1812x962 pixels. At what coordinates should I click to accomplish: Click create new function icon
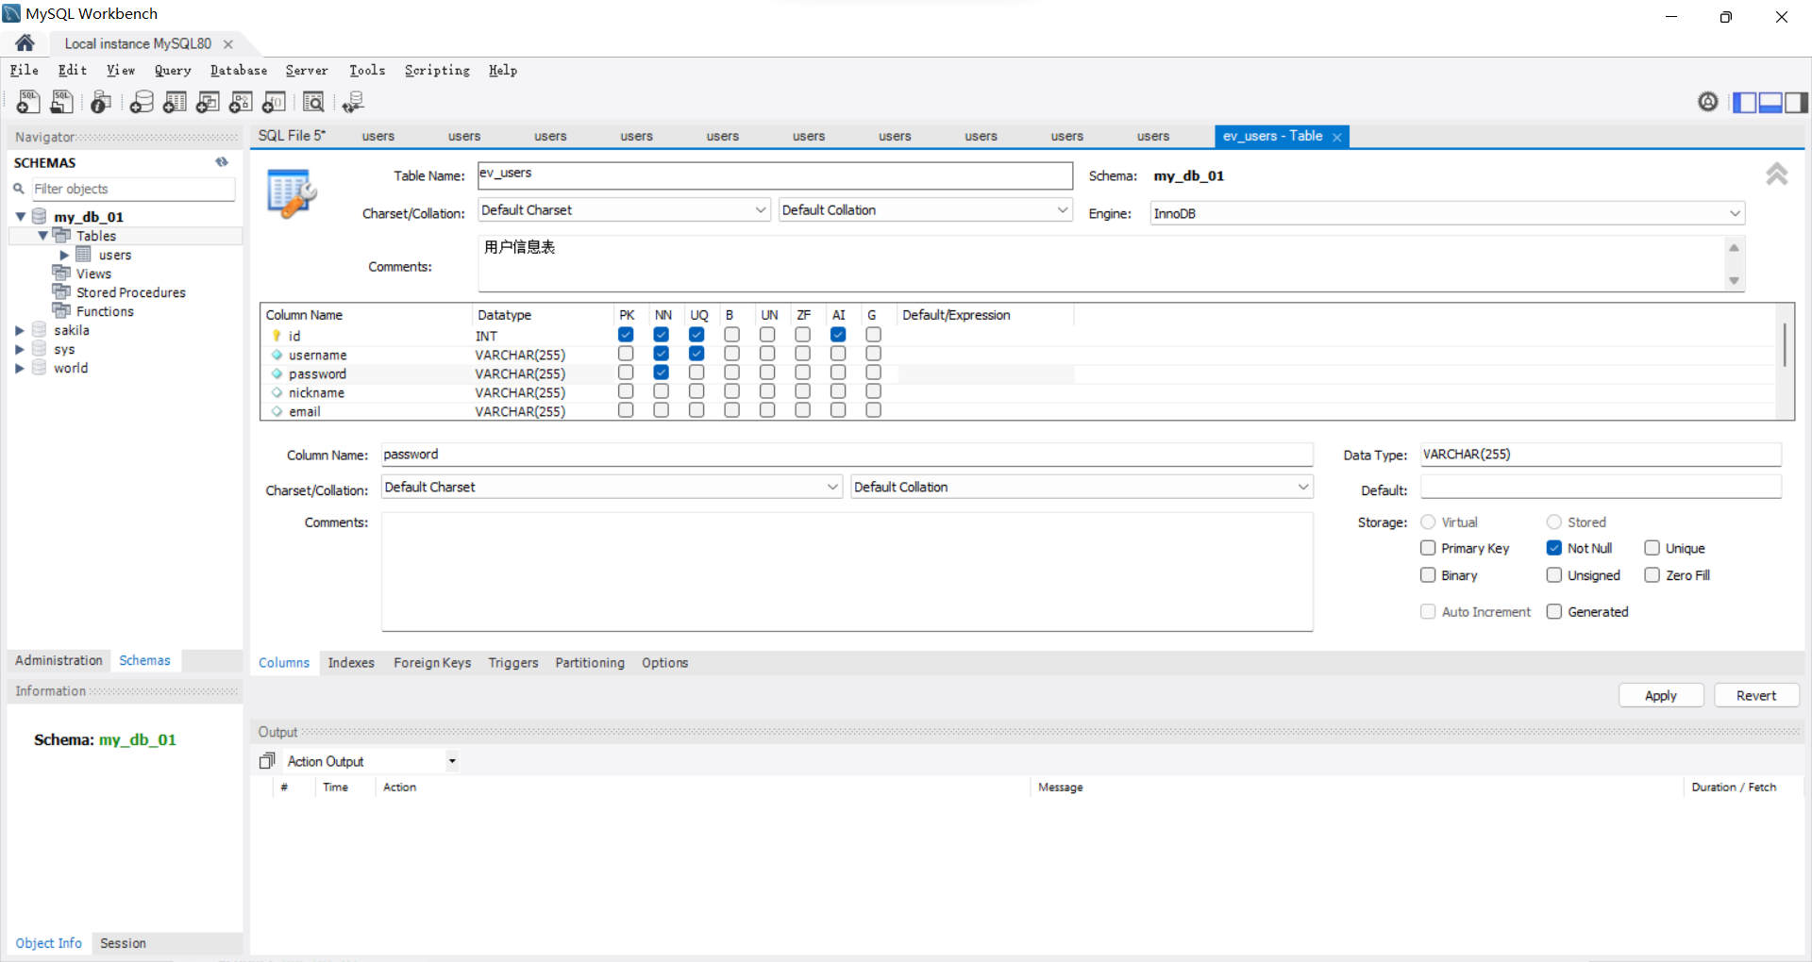click(274, 102)
